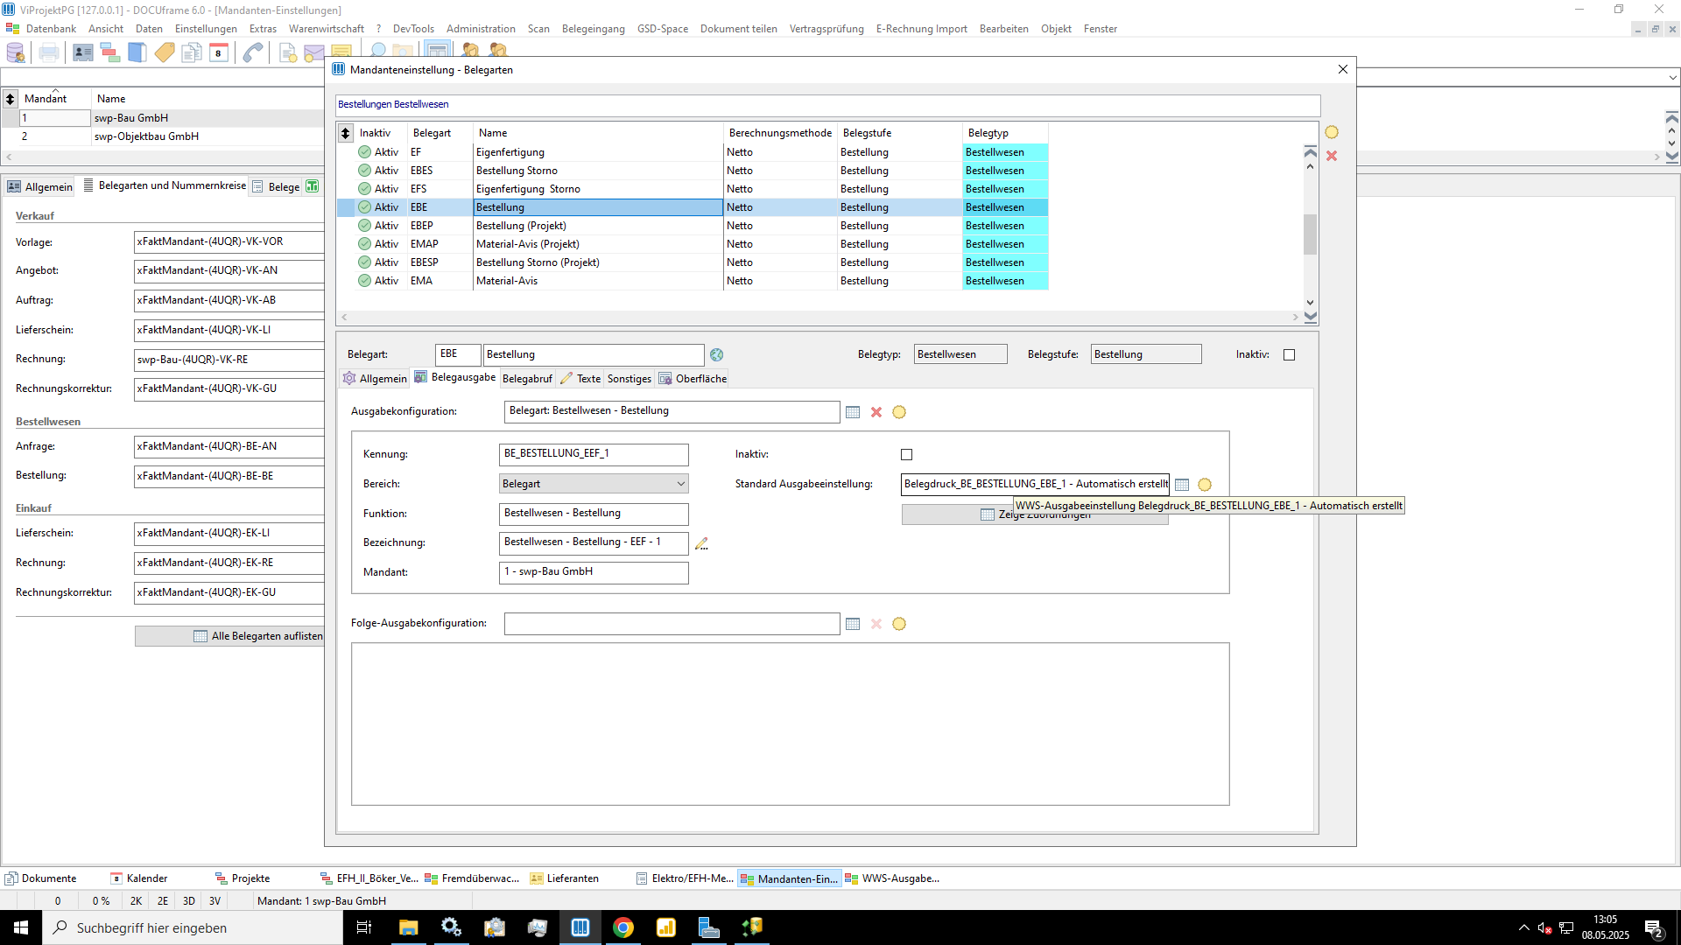Open the Allgemein tab in Belegart details
1681x945 pixels.
pyautogui.click(x=375, y=379)
